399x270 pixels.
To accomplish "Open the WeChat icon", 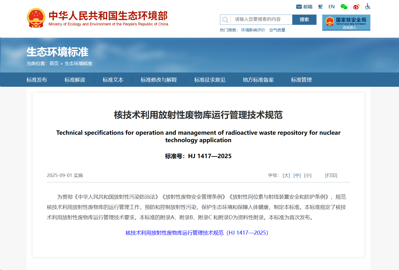I will point(344,7).
